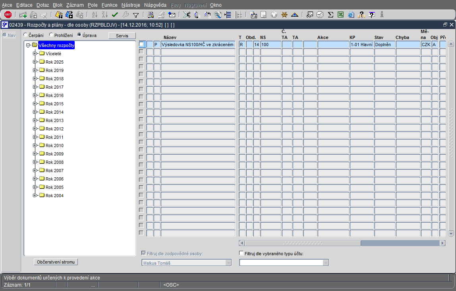
Task: Click the chart with glasses icon
Action: point(310,15)
